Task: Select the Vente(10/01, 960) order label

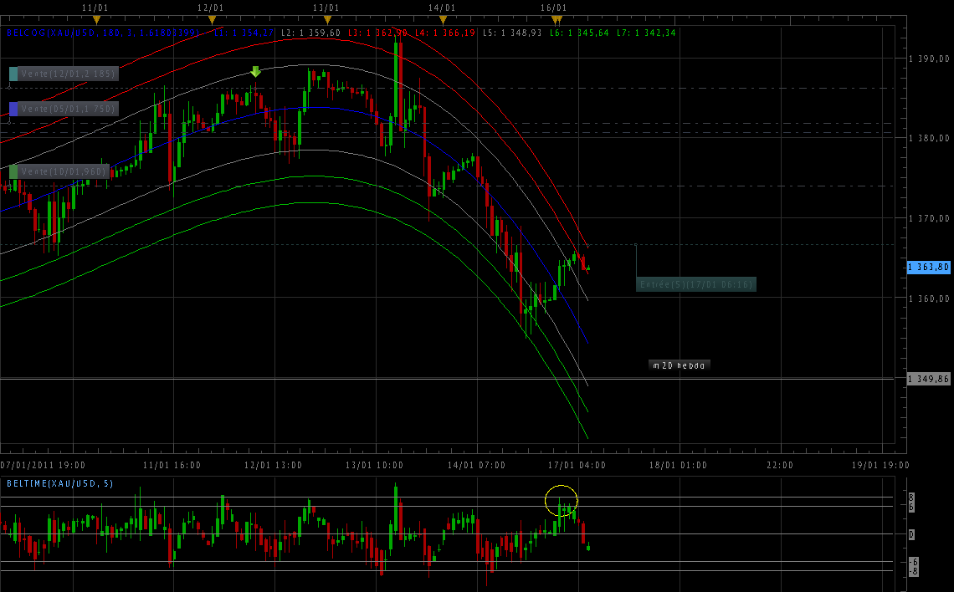Action: point(64,171)
